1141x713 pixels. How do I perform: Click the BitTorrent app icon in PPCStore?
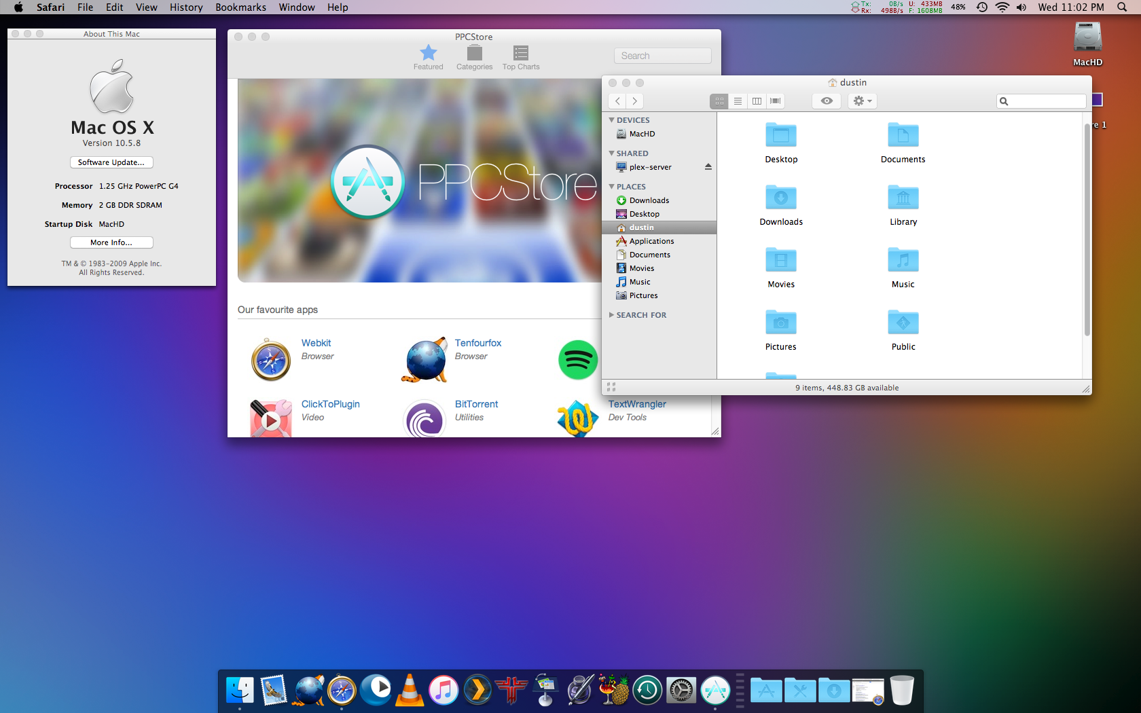[x=424, y=420]
